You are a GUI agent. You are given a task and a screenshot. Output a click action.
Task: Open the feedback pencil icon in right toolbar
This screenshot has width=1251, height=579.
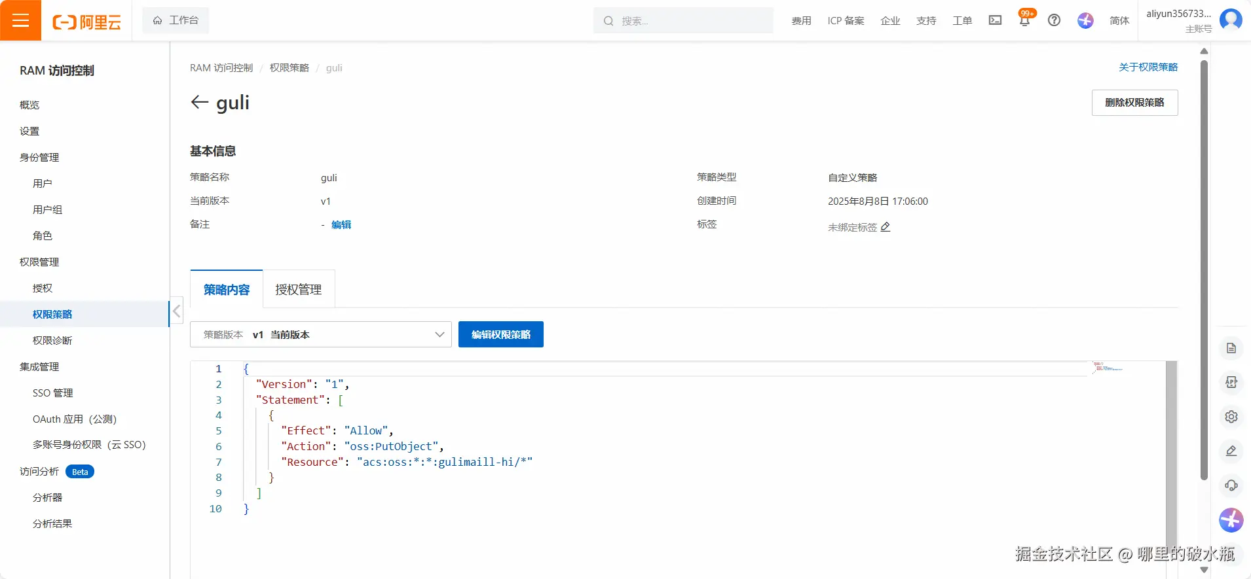[x=1231, y=451]
